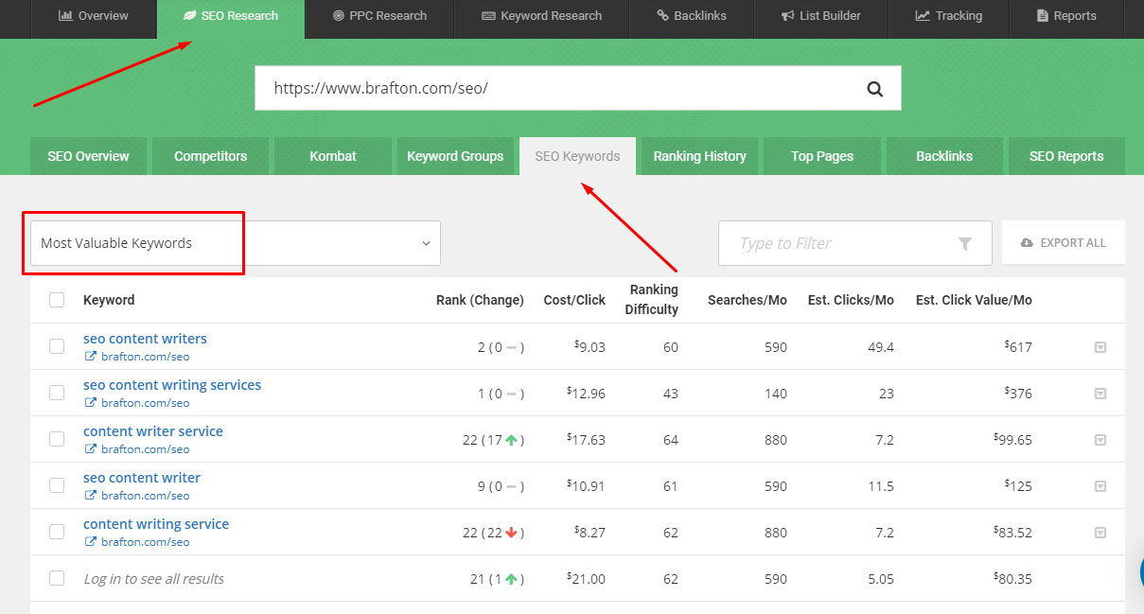Click the search magnifier icon
The width and height of the screenshot is (1144, 614).
(874, 89)
